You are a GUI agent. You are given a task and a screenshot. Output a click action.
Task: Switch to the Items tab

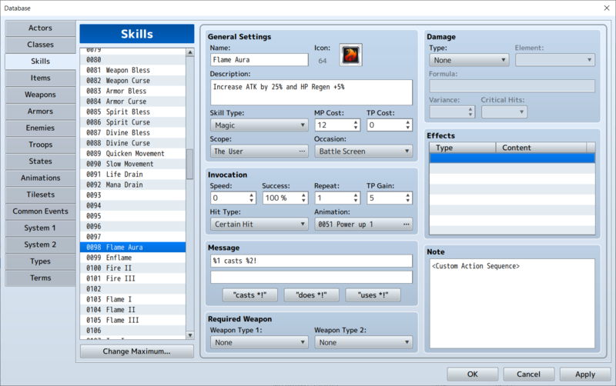pyautogui.click(x=41, y=78)
